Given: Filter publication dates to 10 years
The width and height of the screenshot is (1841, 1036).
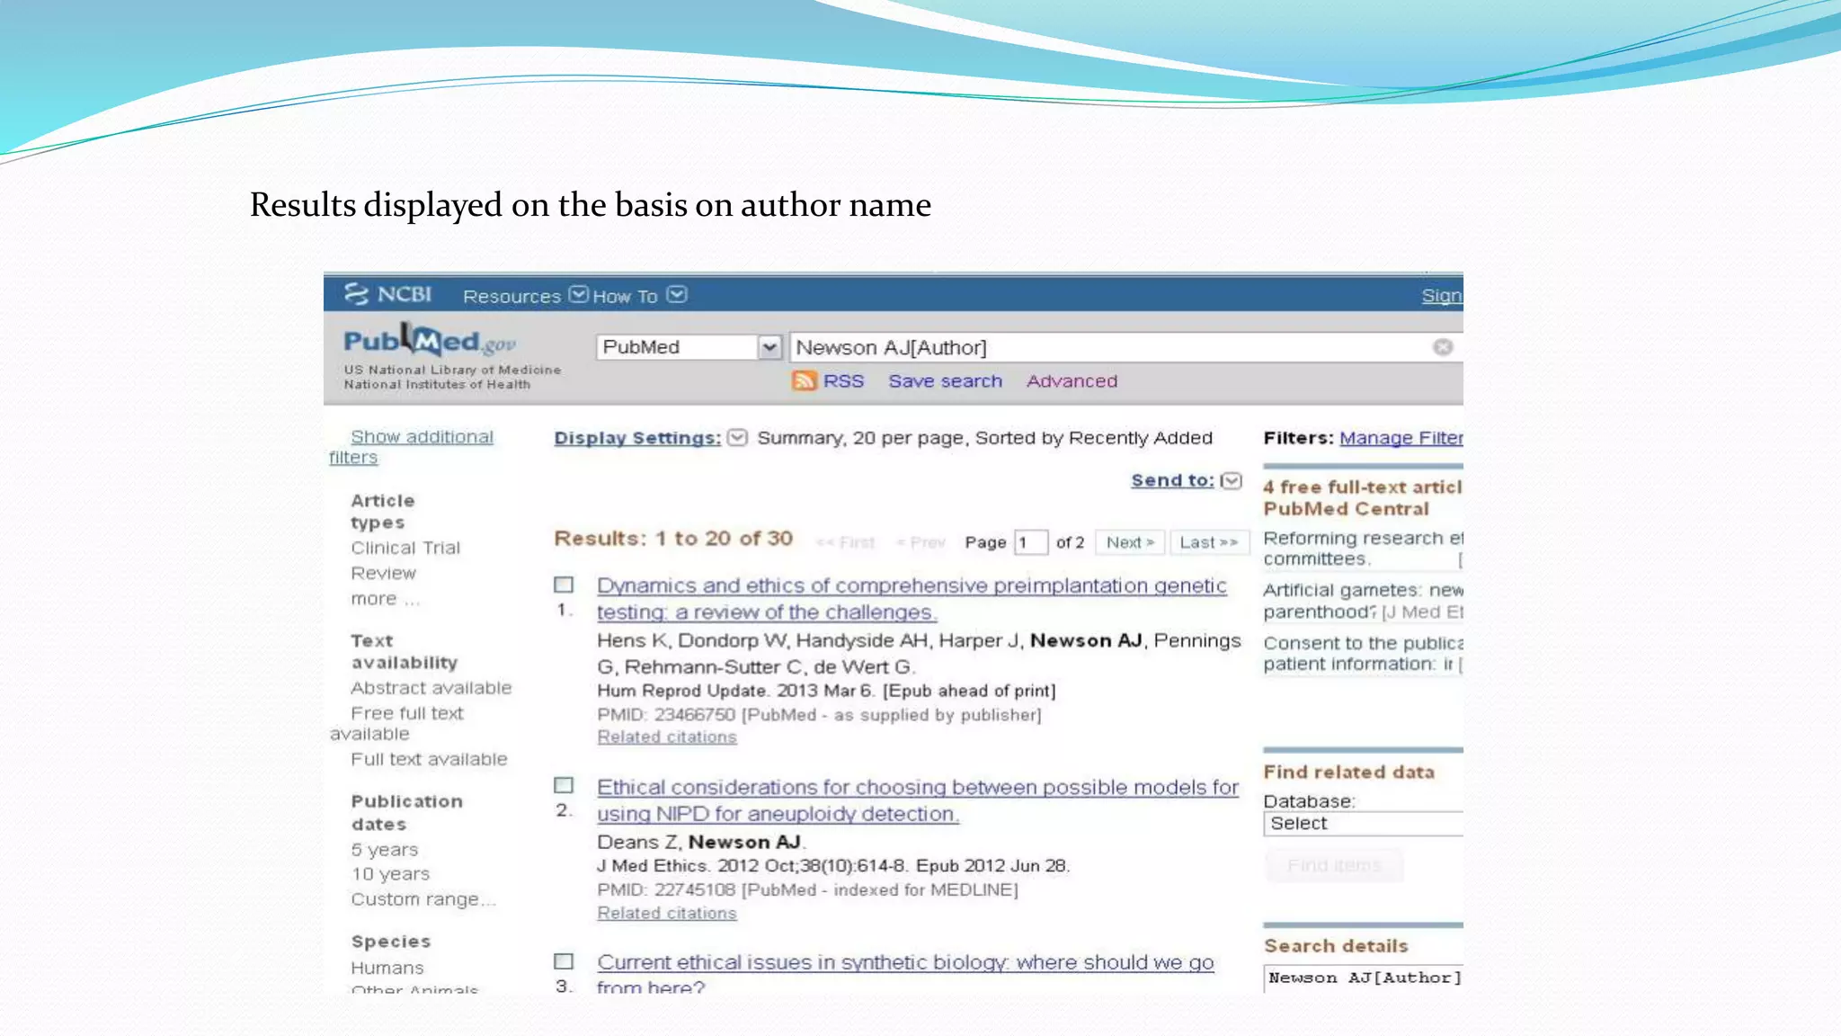Looking at the screenshot, I should (390, 874).
